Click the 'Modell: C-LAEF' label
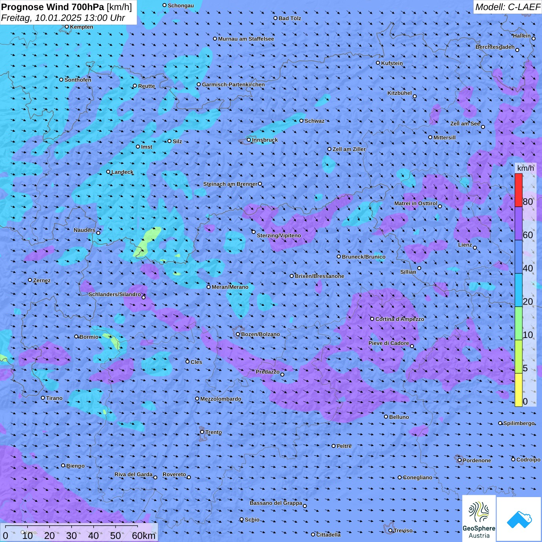 coord(508,7)
